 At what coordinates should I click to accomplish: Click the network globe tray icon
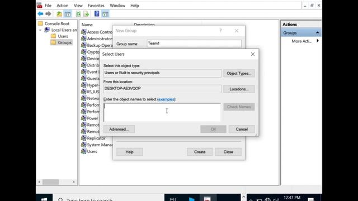coord(267,200)
